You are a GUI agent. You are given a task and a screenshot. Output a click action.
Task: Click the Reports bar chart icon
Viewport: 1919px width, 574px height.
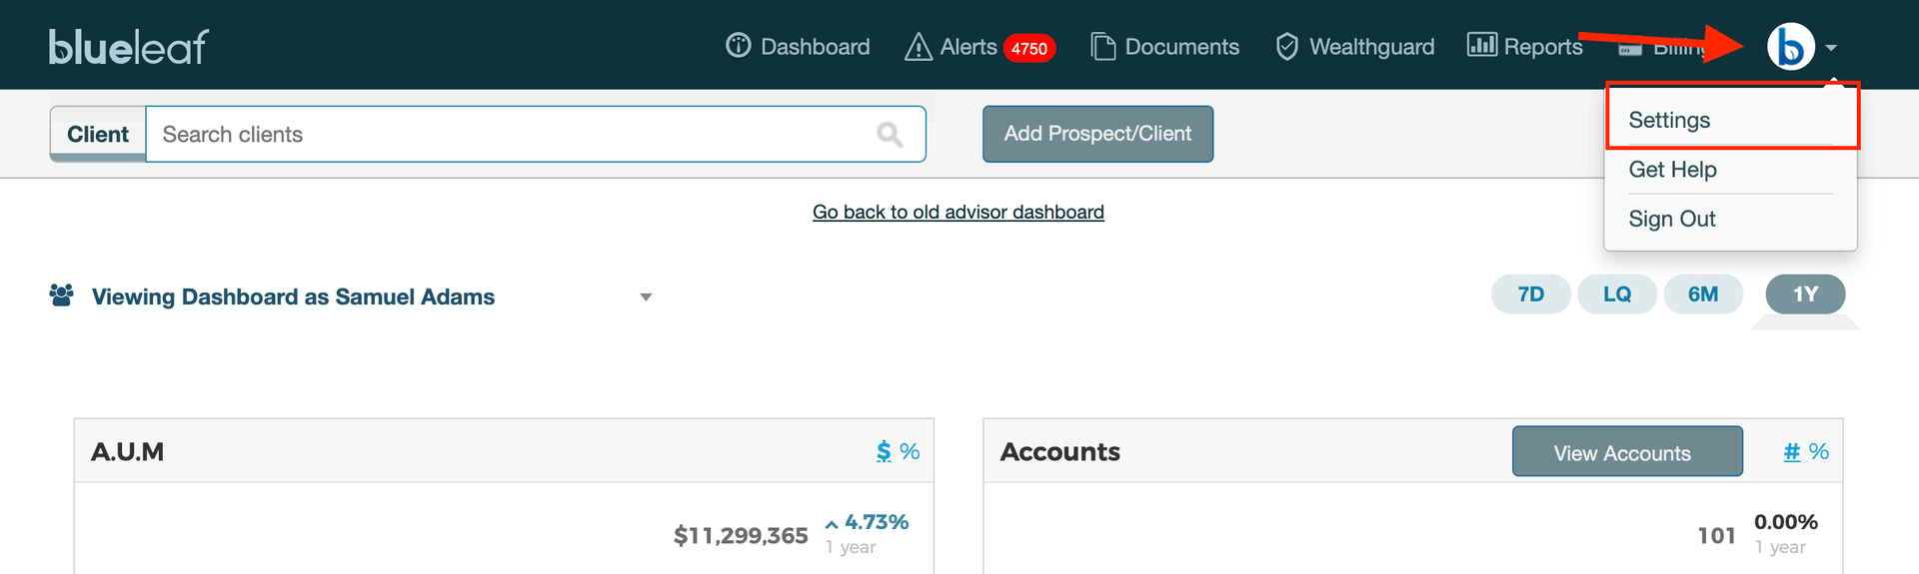click(1481, 45)
